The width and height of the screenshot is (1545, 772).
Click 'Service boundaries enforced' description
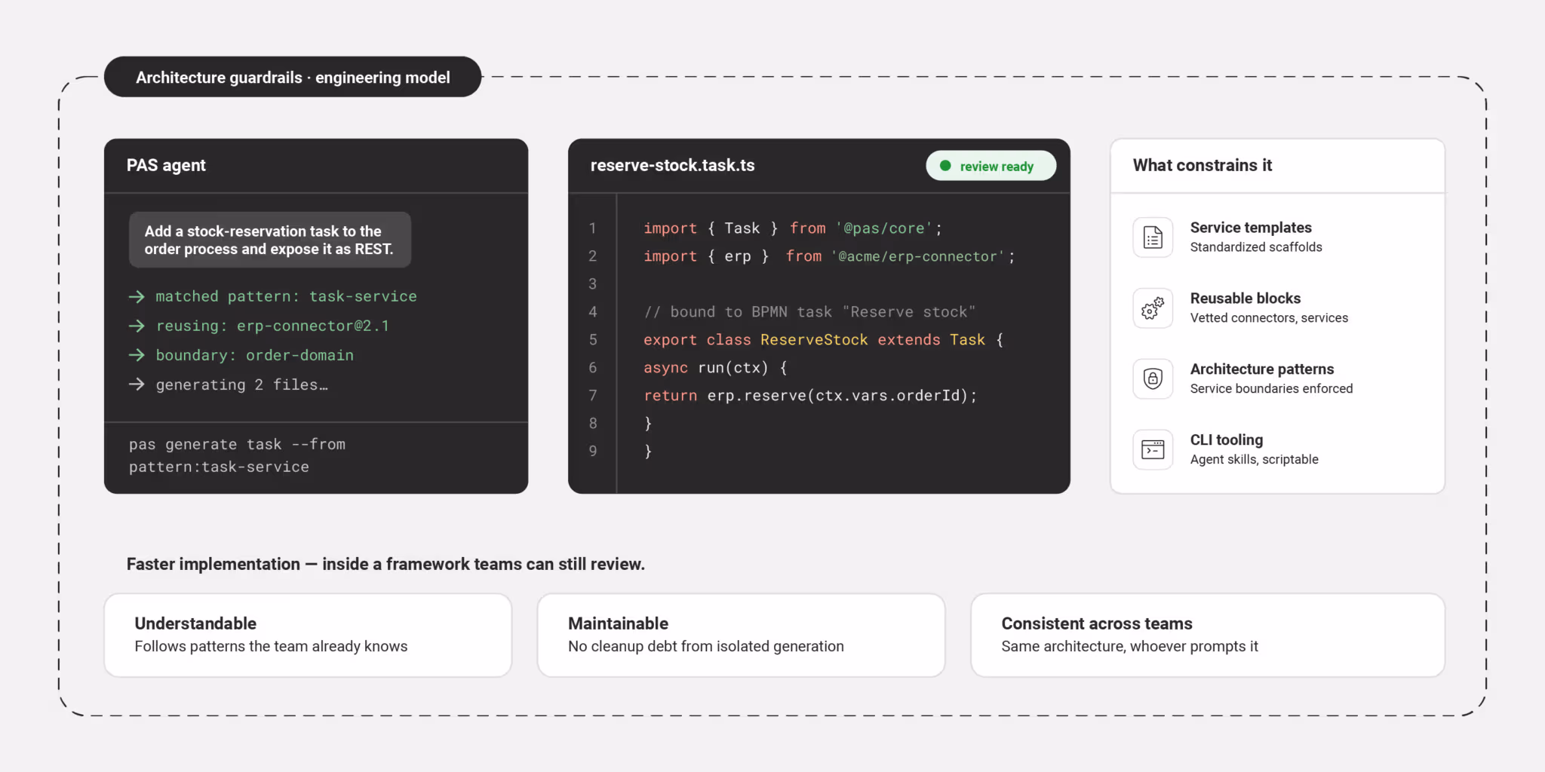click(x=1271, y=389)
